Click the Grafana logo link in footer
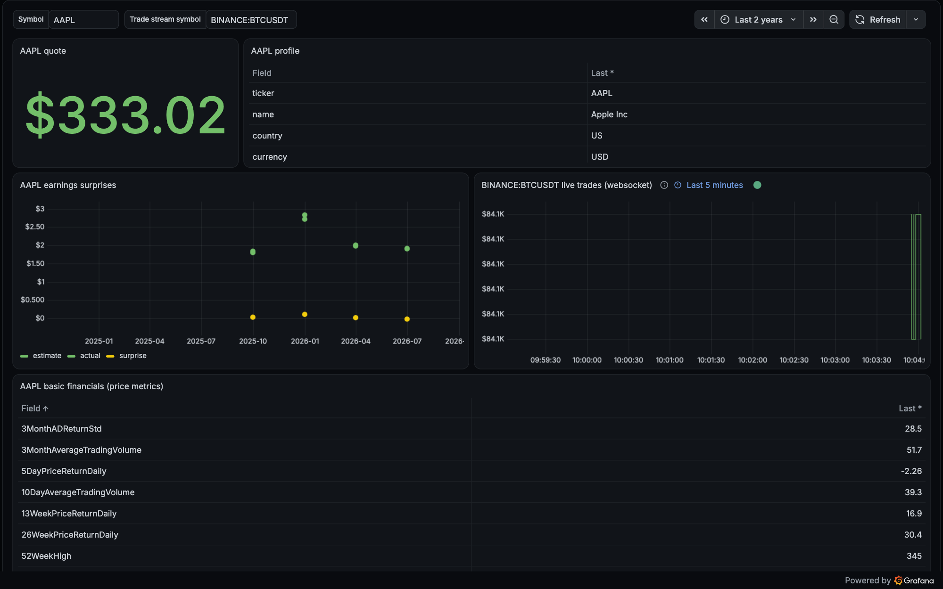 (x=914, y=581)
